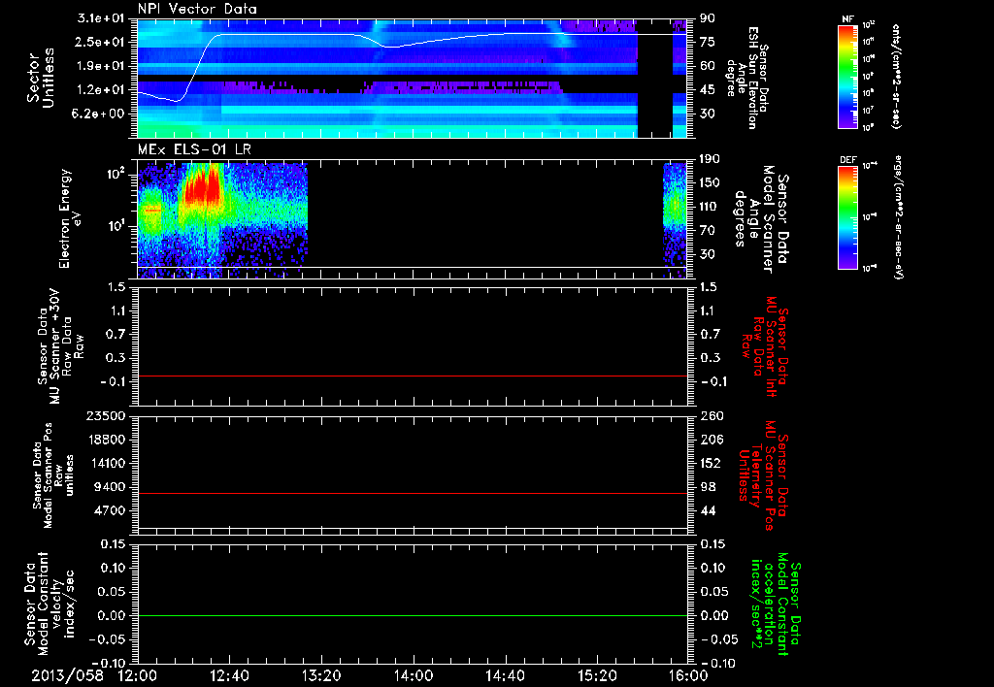Click the '110' scanner angle tick value

point(710,207)
